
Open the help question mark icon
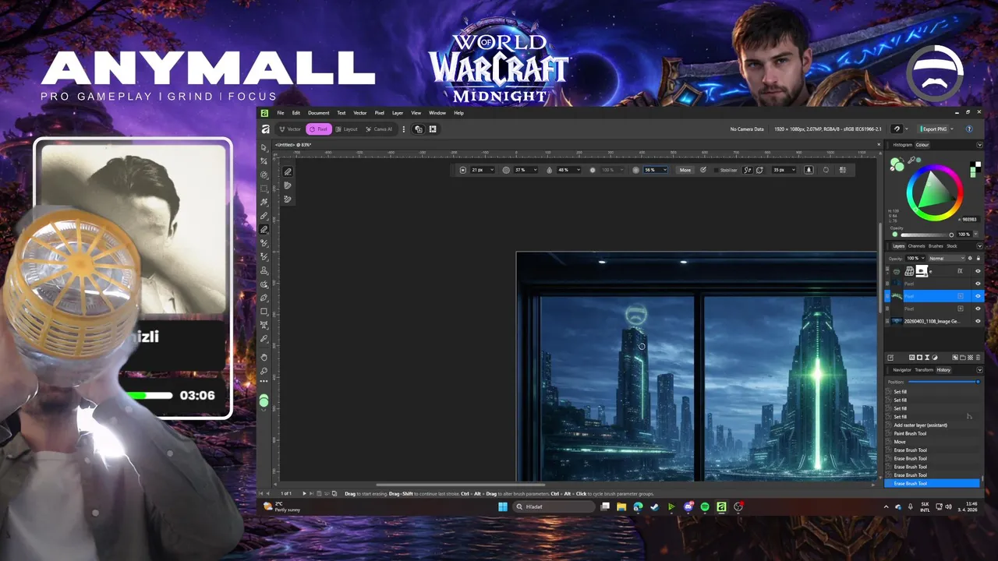[969, 129]
